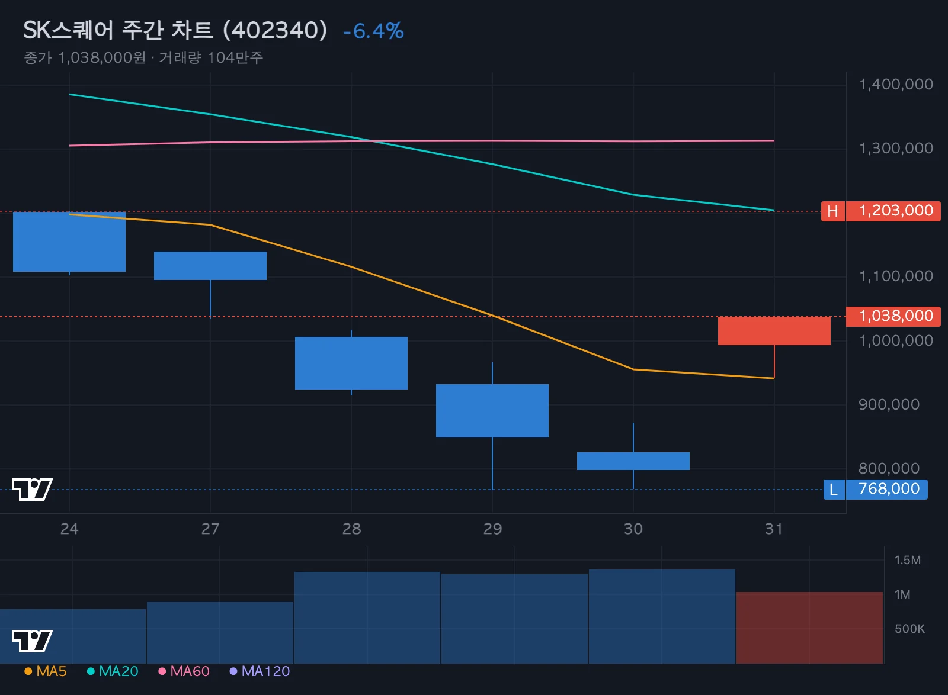948x695 pixels.
Task: Select the blue candlestick for date 28
Action: pos(351,363)
